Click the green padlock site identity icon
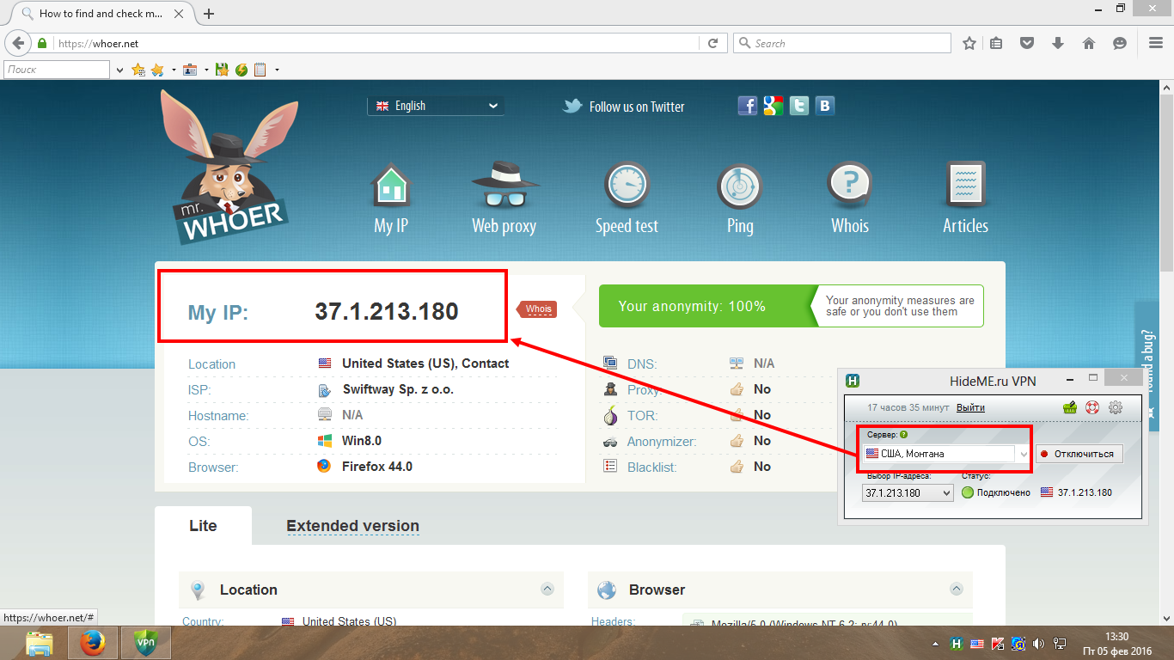This screenshot has width=1174, height=660. point(41,43)
